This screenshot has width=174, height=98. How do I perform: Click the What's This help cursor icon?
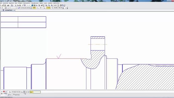[42, 5]
